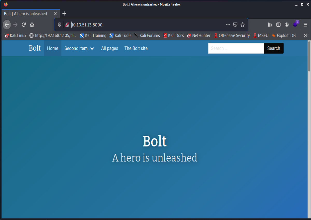311x220 pixels.
Task: Open the Exploit-DB bookmark
Action: click(x=284, y=36)
